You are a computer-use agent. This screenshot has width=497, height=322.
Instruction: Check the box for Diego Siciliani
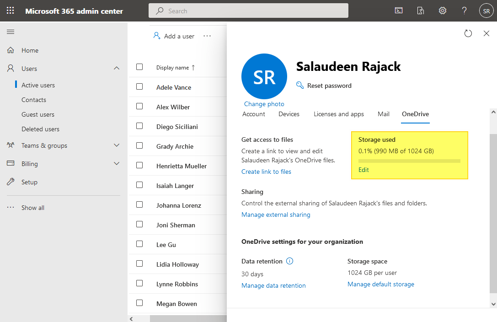pos(139,126)
